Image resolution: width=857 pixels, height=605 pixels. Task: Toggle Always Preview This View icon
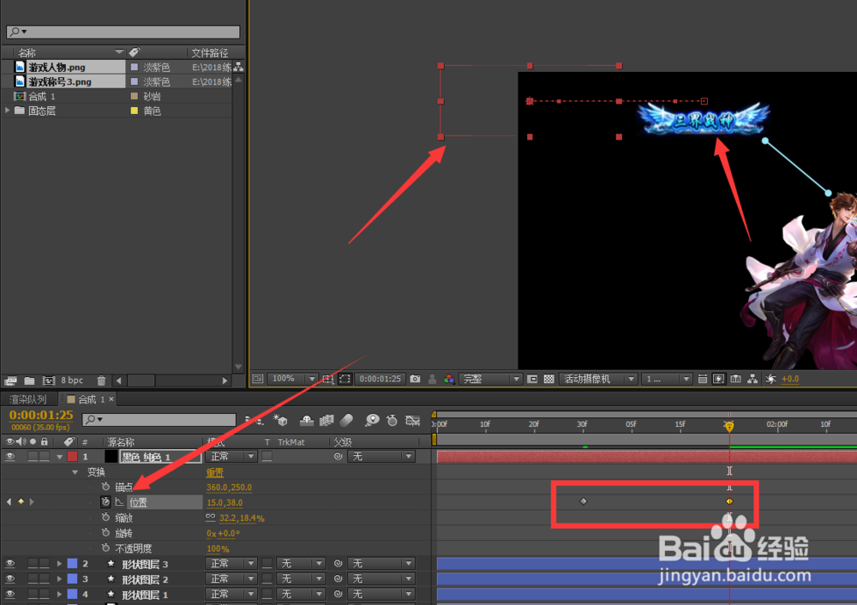click(x=258, y=379)
